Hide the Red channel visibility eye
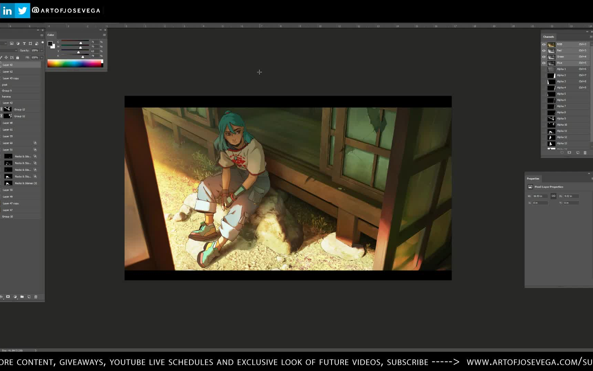 544,51
